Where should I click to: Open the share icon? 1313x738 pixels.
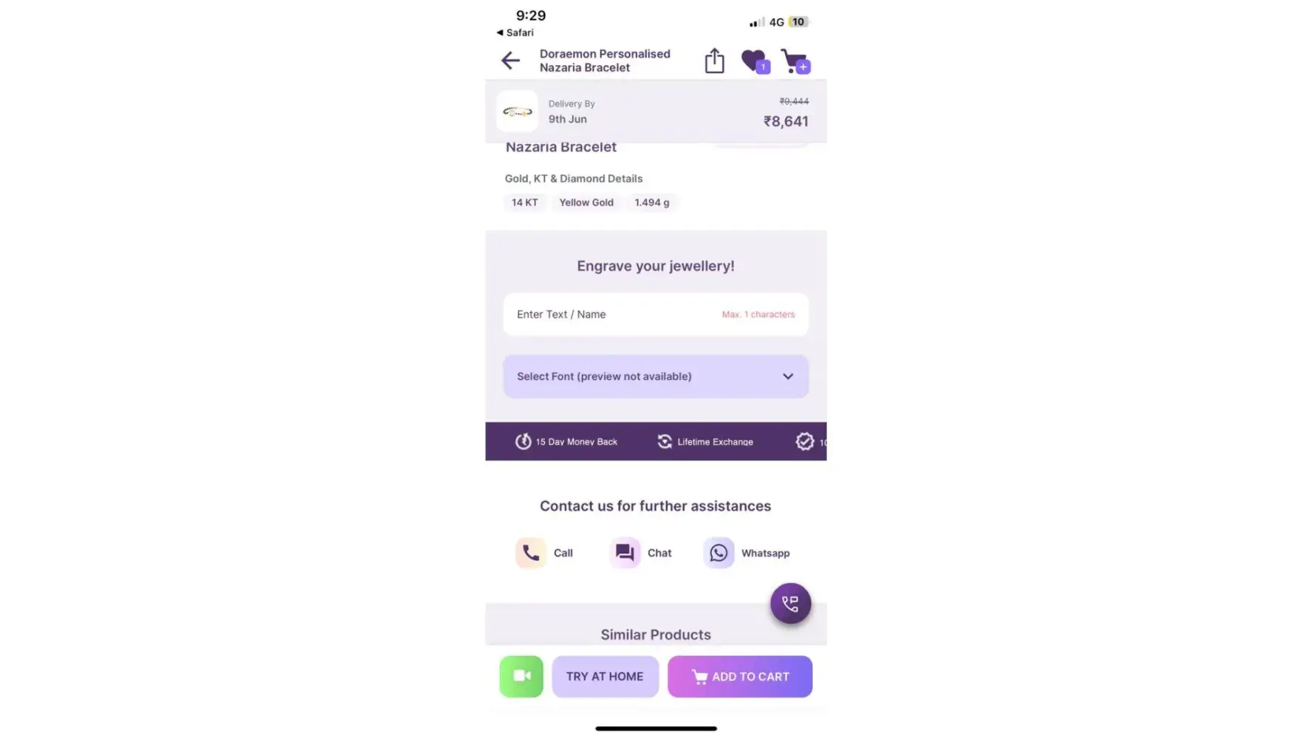point(714,61)
